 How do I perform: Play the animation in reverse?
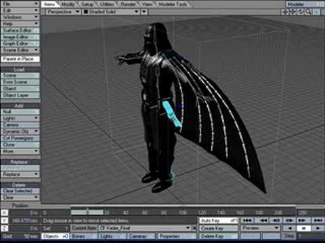coord(290,228)
